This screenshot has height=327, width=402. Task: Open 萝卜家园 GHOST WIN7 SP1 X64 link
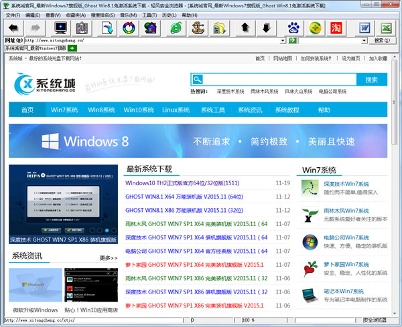pyautogui.click(x=194, y=265)
